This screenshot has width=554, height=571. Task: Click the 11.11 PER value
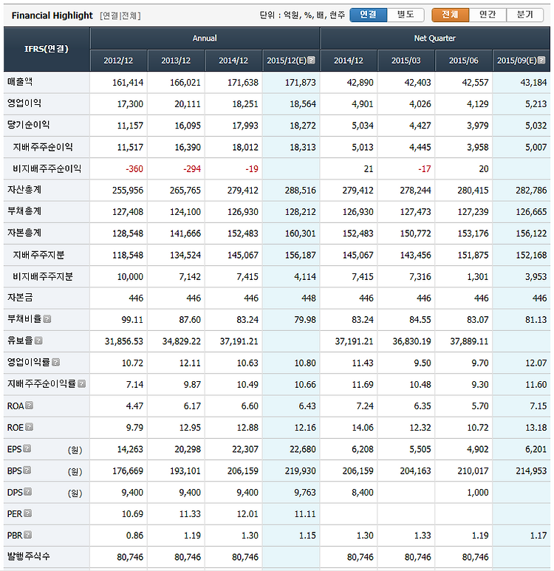coord(305,514)
